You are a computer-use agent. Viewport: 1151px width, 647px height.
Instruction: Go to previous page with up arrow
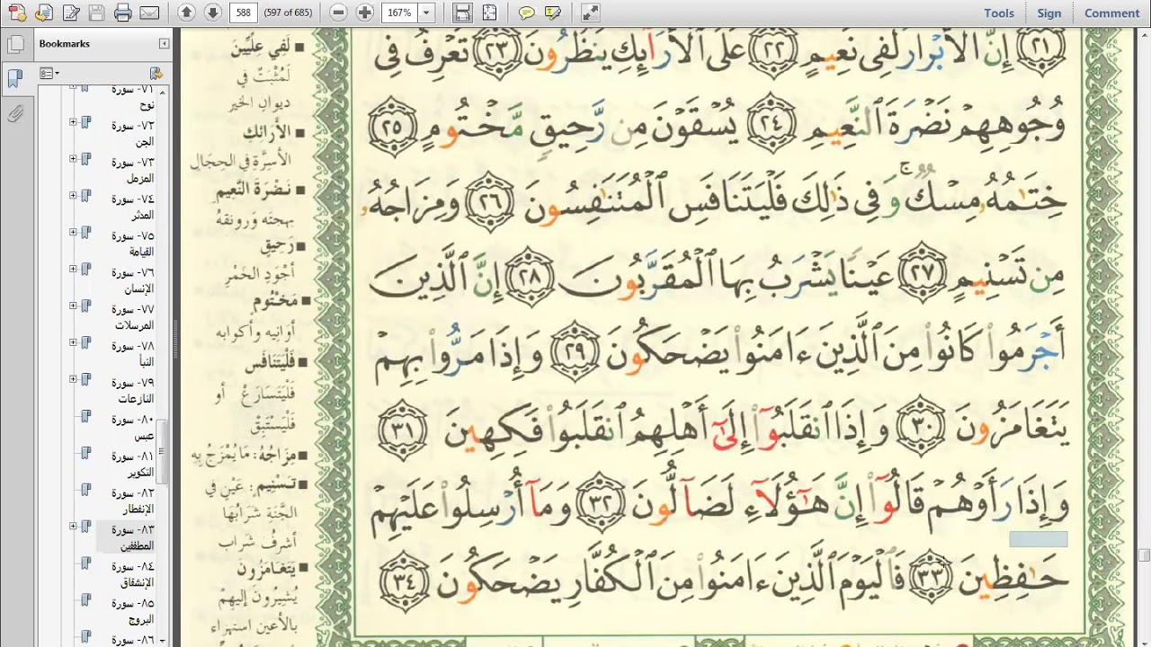186,13
